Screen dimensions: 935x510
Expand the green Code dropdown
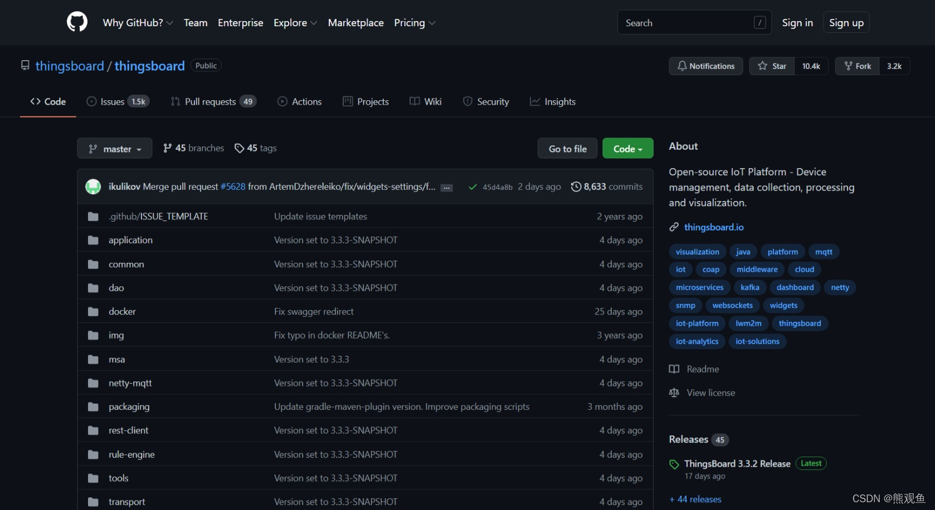click(627, 149)
